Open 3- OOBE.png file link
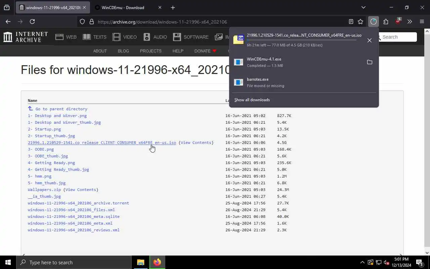The image size is (430, 269). click(41, 149)
